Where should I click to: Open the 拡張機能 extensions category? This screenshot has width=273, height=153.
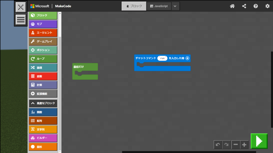(x=43, y=93)
